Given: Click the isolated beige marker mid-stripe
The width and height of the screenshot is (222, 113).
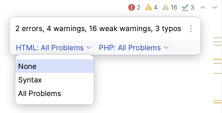Looking at the screenshot, I should [x=217, y=73].
